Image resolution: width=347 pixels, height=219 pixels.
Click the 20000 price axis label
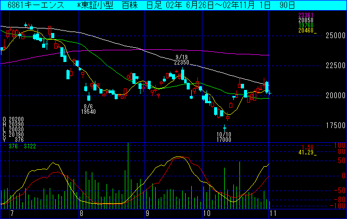335,96
